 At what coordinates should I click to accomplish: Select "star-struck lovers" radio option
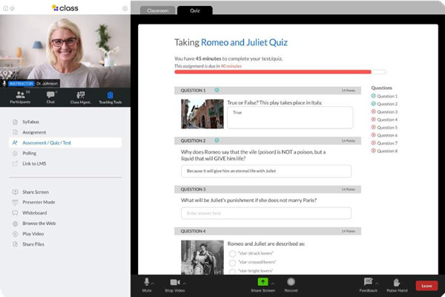tap(233, 253)
